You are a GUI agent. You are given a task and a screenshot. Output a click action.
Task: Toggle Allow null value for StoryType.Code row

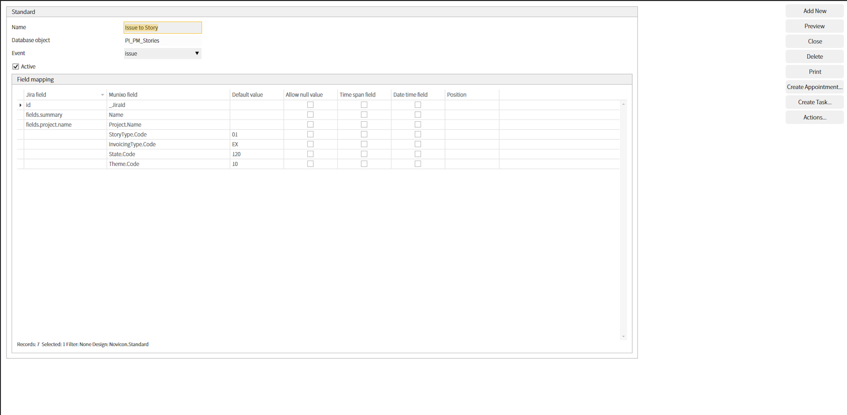point(311,134)
